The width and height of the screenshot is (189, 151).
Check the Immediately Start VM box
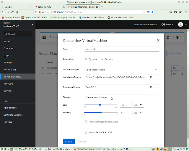click(x=86, y=132)
